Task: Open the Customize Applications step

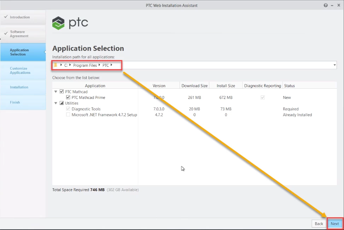Action: pos(23,70)
